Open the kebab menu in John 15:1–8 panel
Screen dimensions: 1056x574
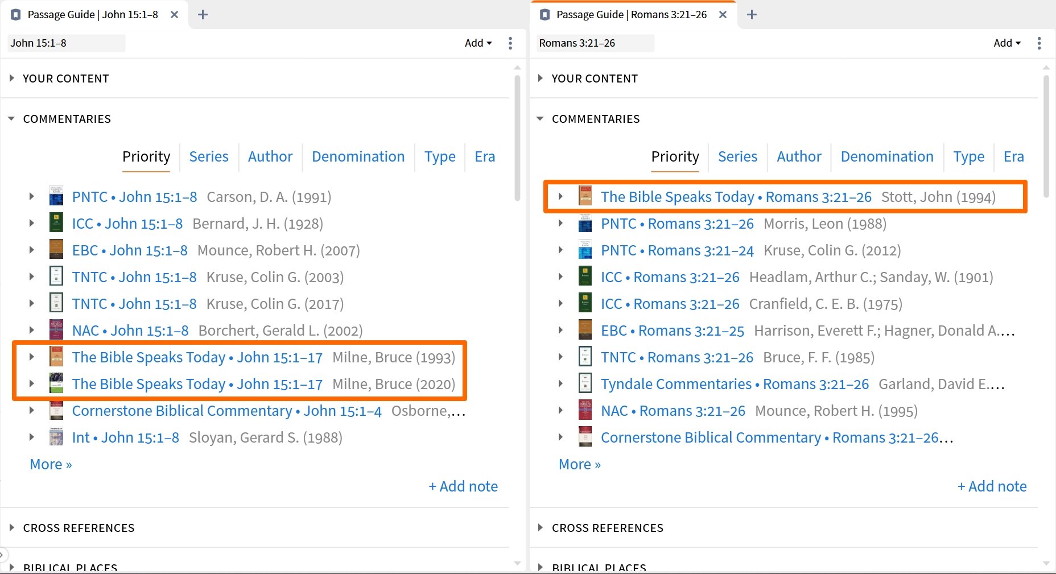[510, 43]
